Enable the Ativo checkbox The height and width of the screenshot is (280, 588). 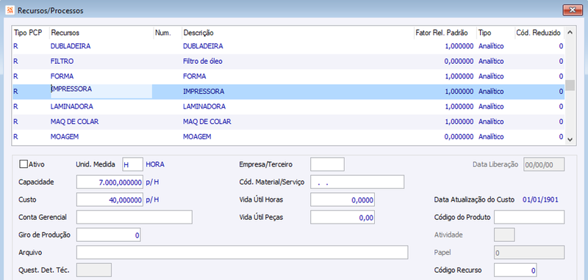click(24, 163)
